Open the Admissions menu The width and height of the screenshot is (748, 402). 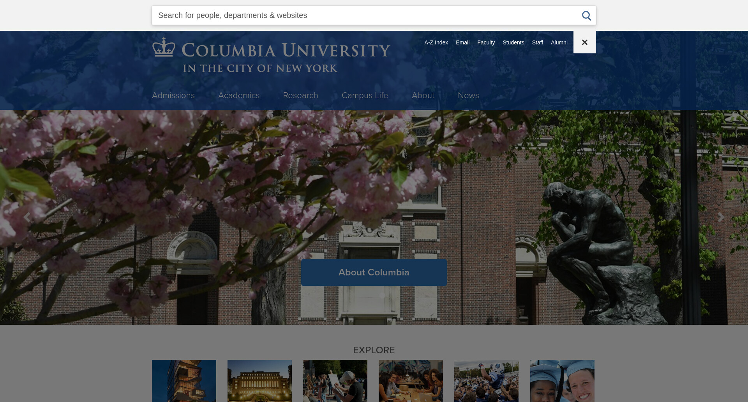point(173,95)
